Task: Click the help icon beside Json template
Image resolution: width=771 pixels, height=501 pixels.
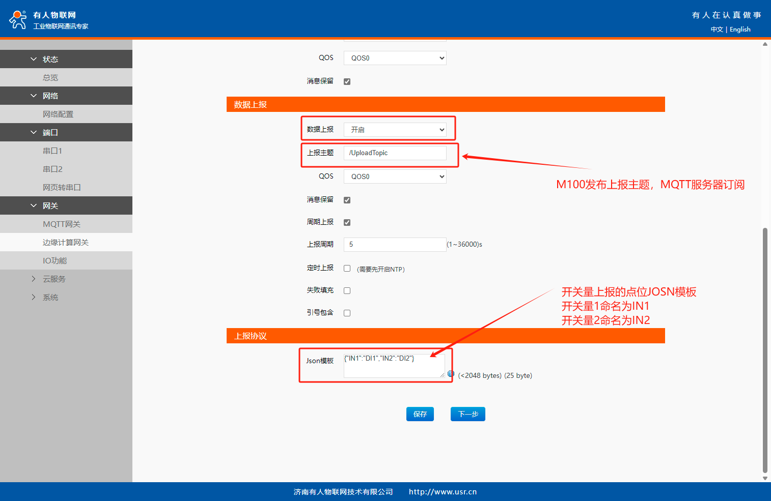Action: point(451,374)
